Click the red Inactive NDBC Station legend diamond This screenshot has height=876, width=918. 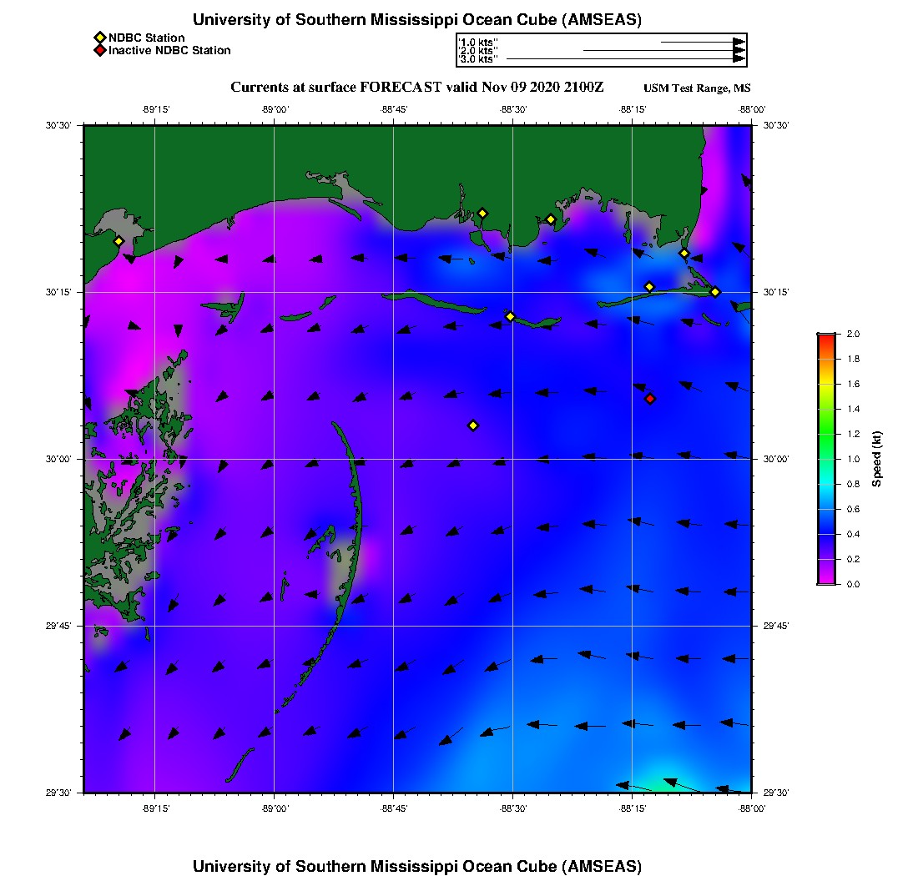point(99,51)
